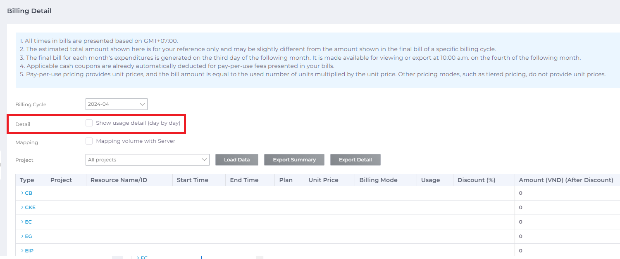Click note about GMT+07:00 times
The width and height of the screenshot is (620, 259).
[99, 41]
